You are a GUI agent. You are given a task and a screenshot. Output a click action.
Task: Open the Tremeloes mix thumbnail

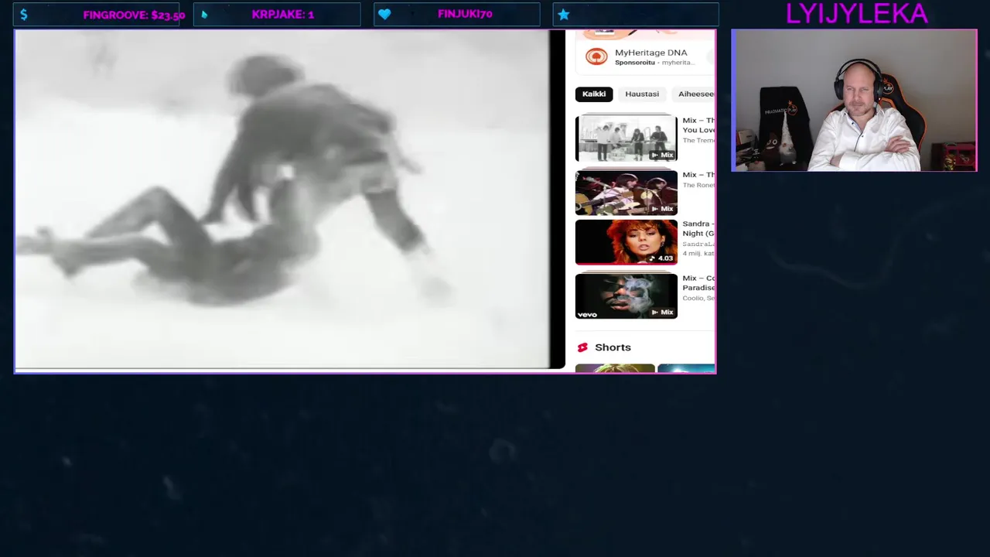pos(626,138)
